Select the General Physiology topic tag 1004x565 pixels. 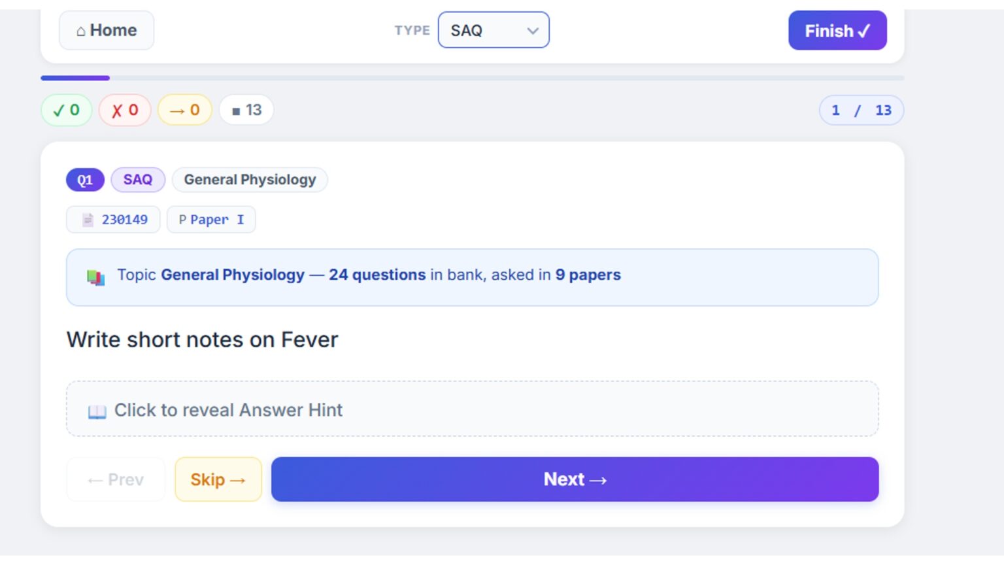(250, 180)
